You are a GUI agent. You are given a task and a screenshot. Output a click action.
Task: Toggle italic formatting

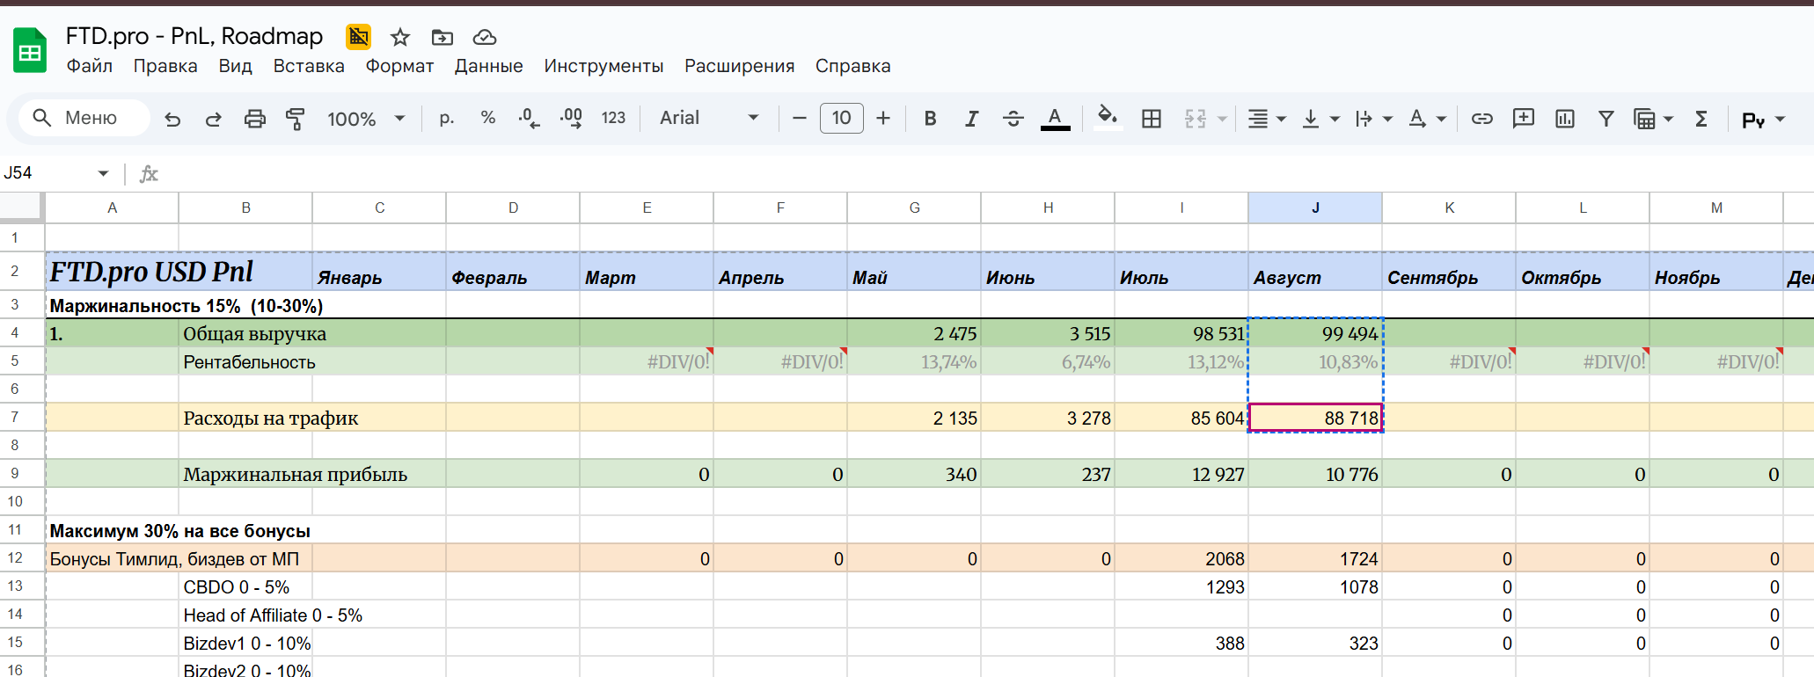pyautogui.click(x=971, y=118)
